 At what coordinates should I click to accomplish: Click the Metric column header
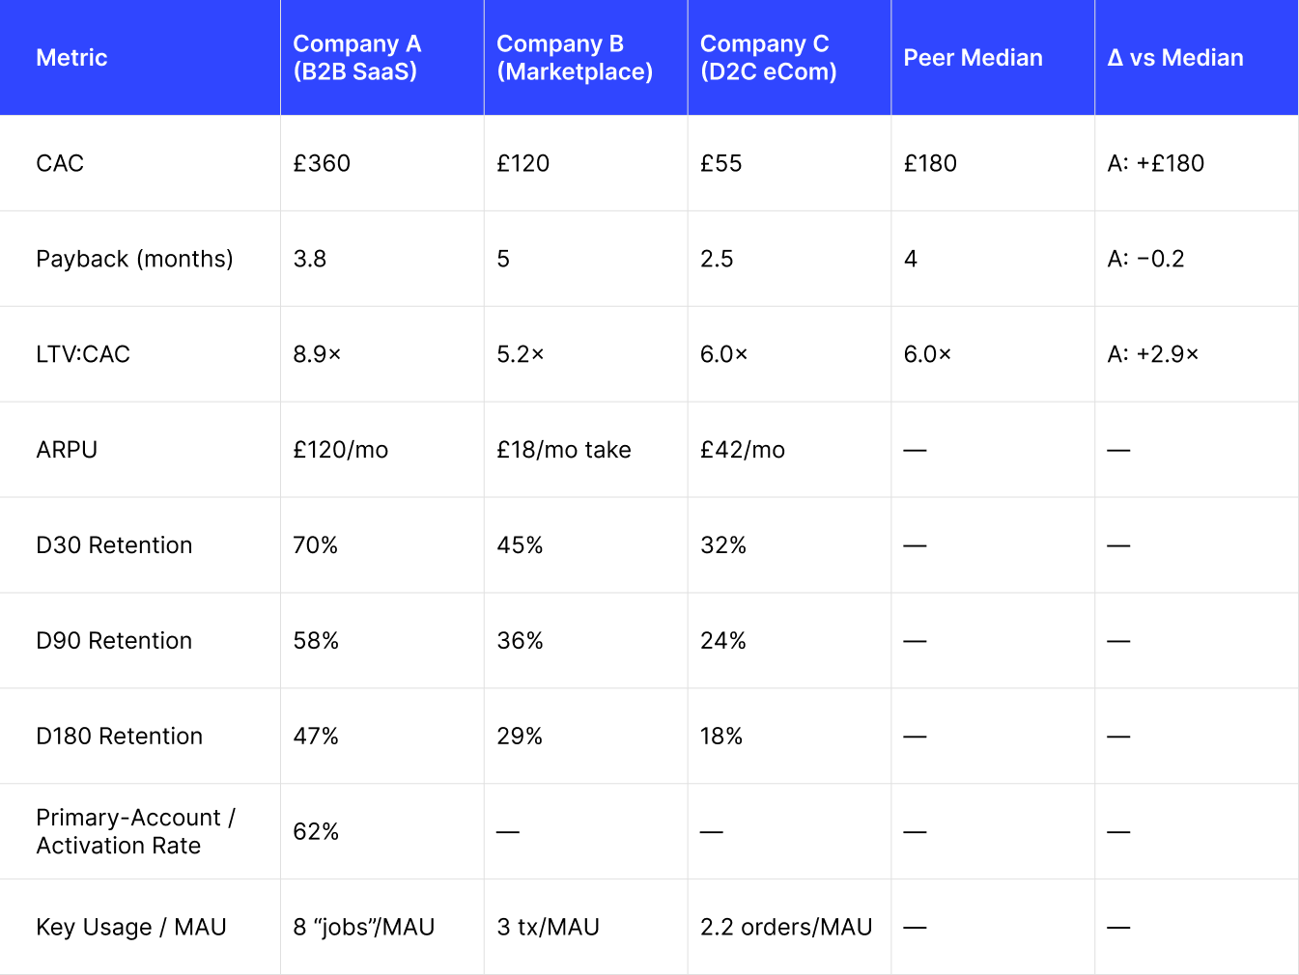(71, 58)
